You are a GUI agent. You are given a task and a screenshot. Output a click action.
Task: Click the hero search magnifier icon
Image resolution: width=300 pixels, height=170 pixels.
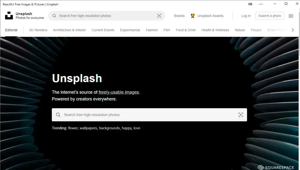(58, 115)
